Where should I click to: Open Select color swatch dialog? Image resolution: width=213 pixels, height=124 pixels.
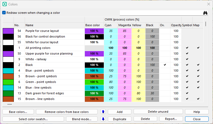[x=33, y=119]
